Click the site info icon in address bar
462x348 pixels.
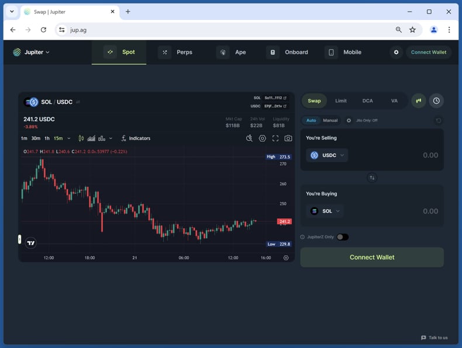[x=61, y=30]
